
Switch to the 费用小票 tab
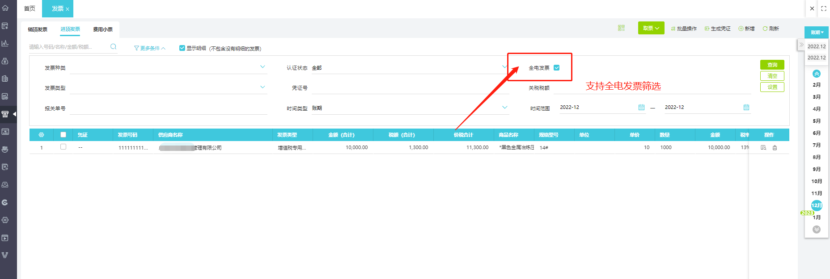pos(103,29)
